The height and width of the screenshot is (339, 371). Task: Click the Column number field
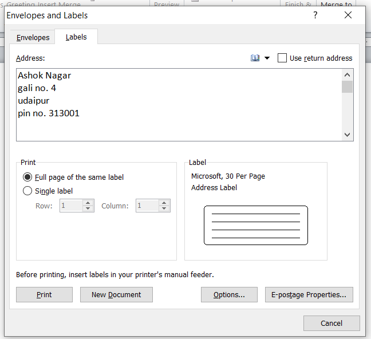[147, 206]
